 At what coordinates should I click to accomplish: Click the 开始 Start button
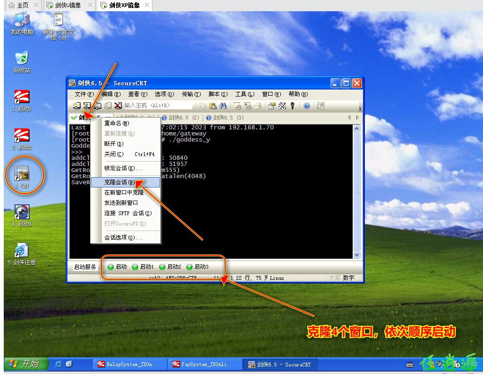(26, 364)
